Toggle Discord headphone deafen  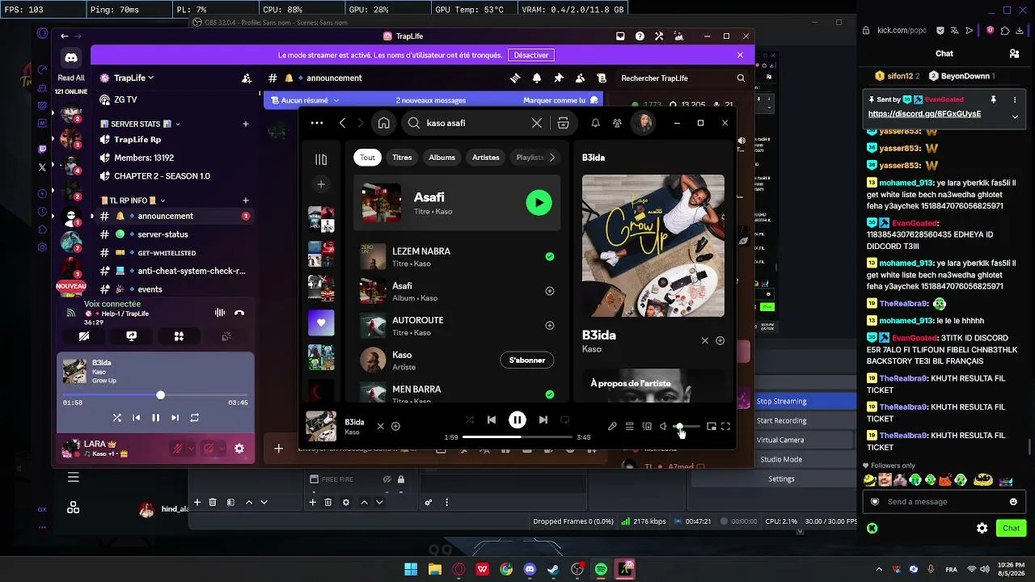point(209,449)
